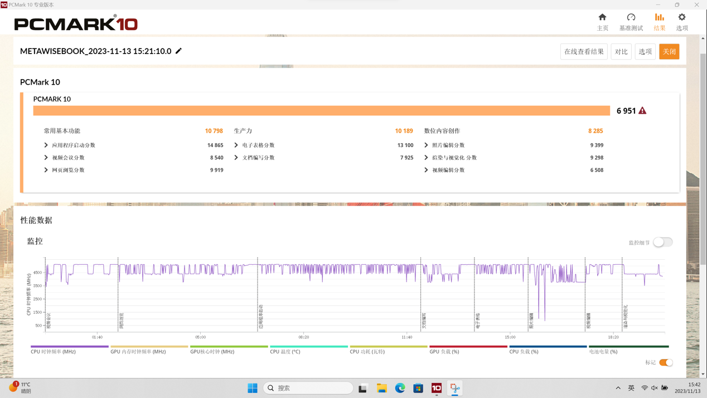The height and width of the screenshot is (398, 707).
Task: Click the muted speaker icon in the tray
Action: point(655,388)
